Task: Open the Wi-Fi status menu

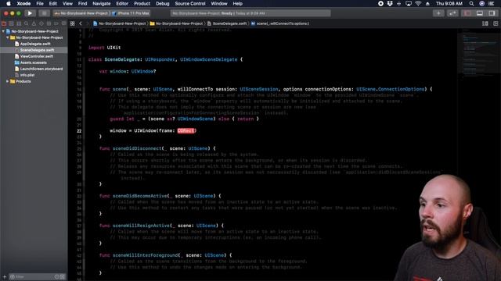Action: (418, 3)
